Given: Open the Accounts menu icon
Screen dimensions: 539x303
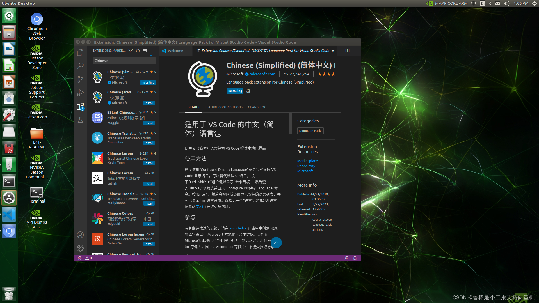Looking at the screenshot, I should click(x=80, y=235).
